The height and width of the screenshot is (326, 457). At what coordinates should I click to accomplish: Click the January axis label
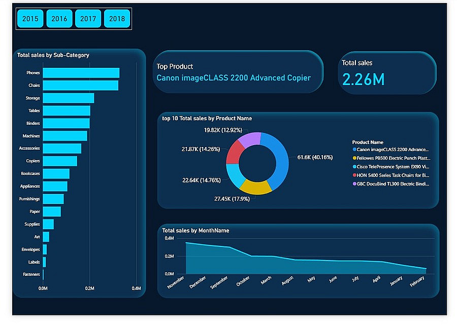(x=396, y=281)
